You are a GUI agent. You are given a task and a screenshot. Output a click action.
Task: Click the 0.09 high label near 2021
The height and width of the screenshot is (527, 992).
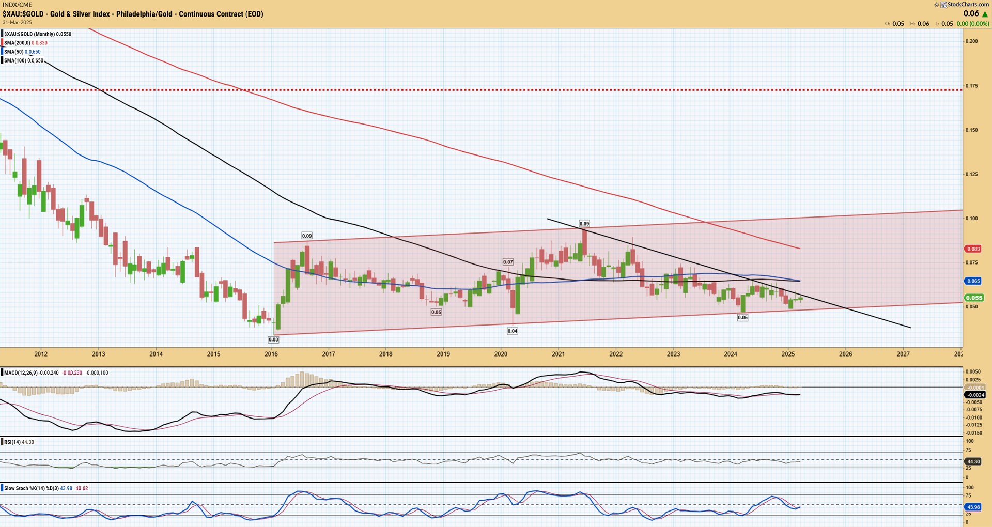point(584,224)
